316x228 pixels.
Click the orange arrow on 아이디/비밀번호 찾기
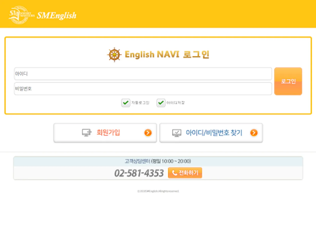coord(254,133)
